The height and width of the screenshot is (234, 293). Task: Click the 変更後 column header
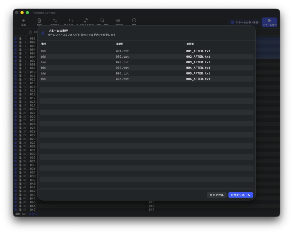tap(190, 44)
